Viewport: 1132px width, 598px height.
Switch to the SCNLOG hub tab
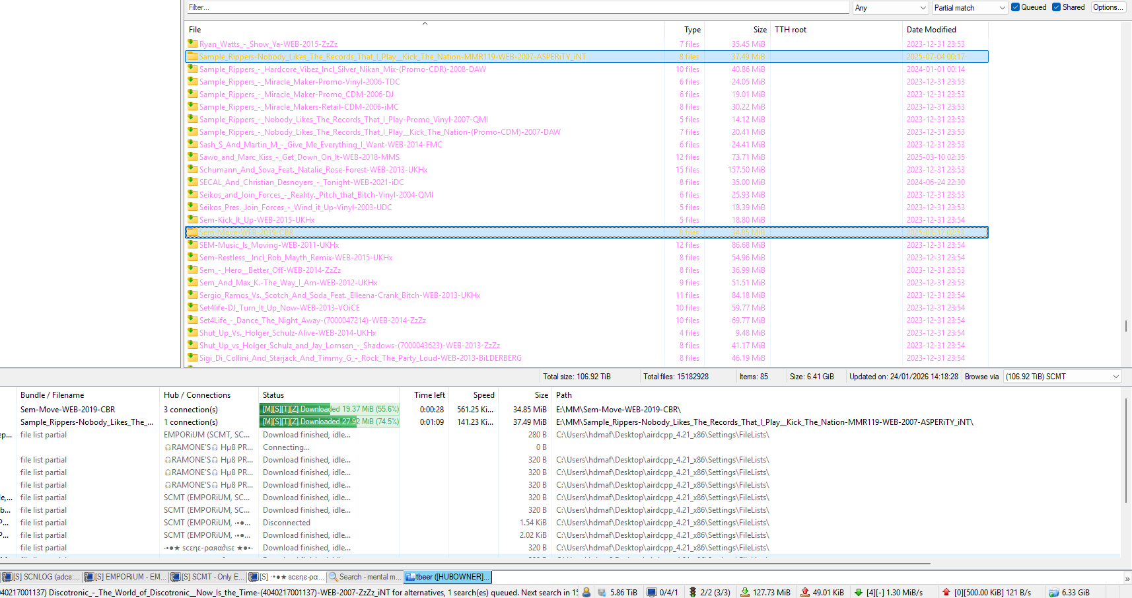point(41,577)
